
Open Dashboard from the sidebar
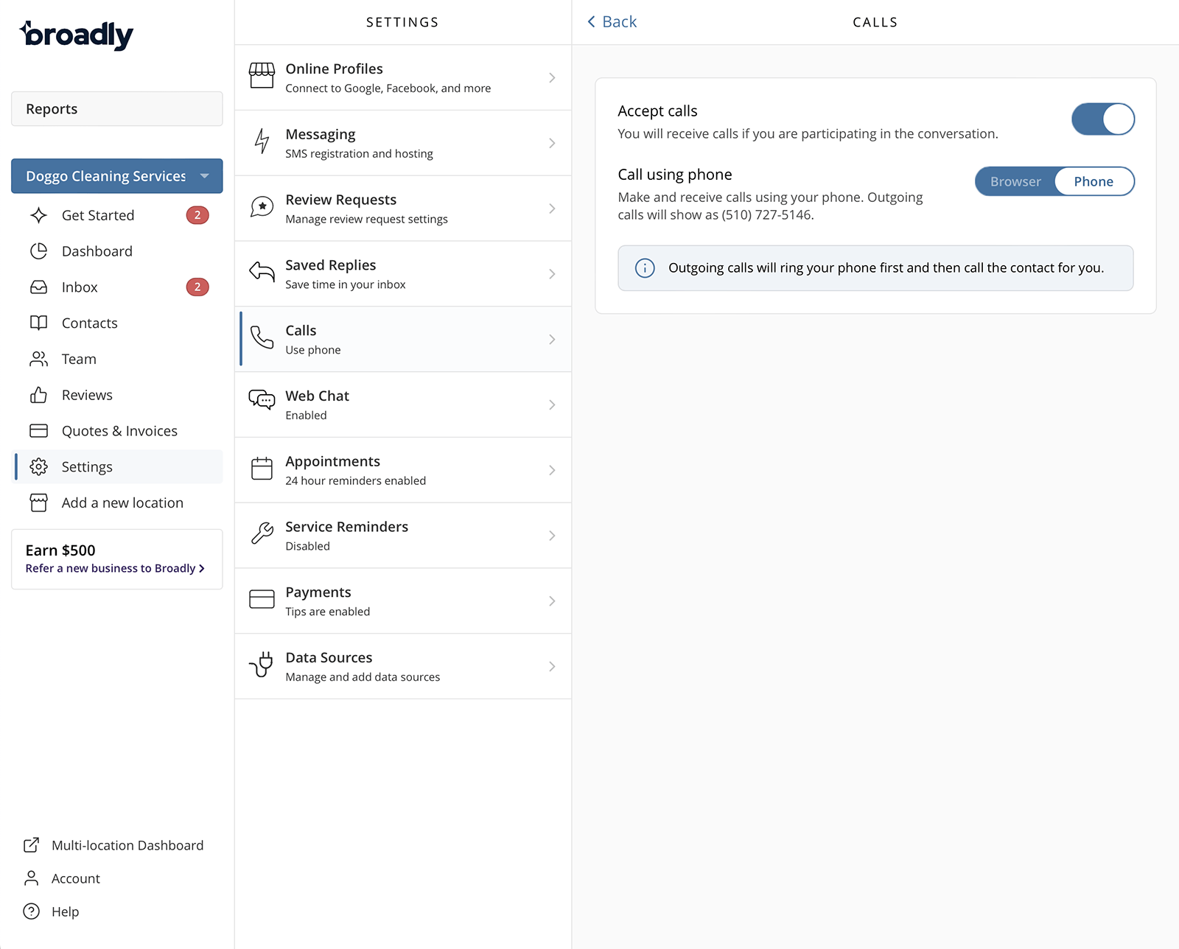(x=119, y=251)
